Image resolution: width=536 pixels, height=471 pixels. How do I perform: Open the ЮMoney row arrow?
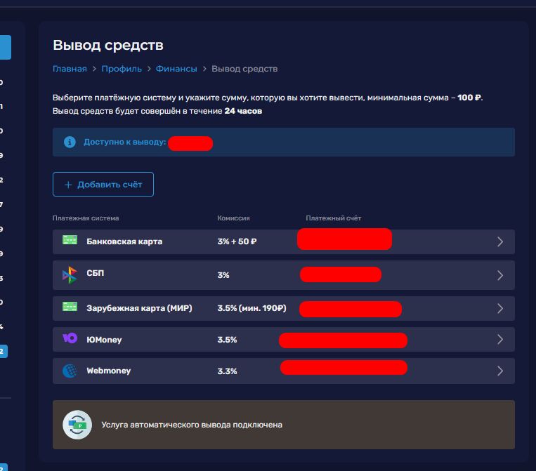500,339
